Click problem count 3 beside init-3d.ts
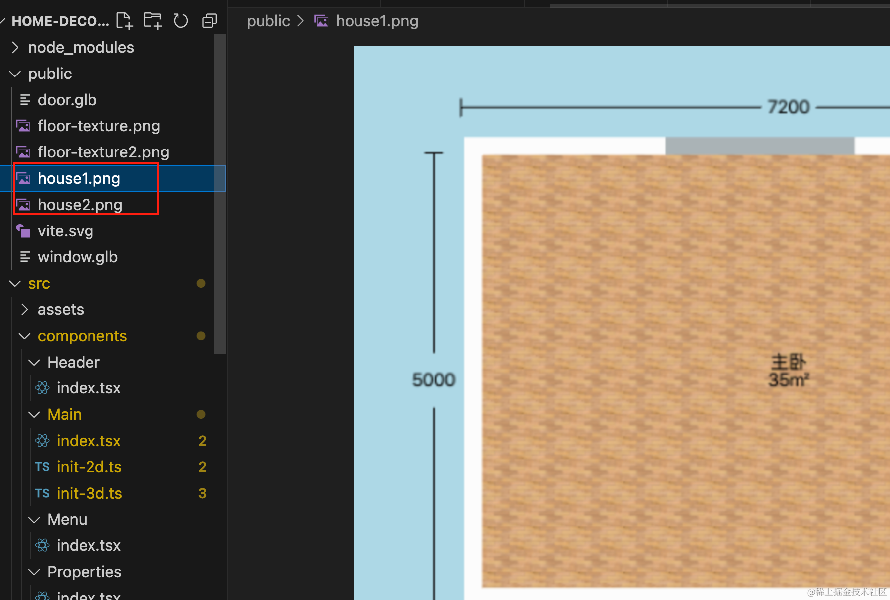This screenshot has height=600, width=890. coord(202,493)
